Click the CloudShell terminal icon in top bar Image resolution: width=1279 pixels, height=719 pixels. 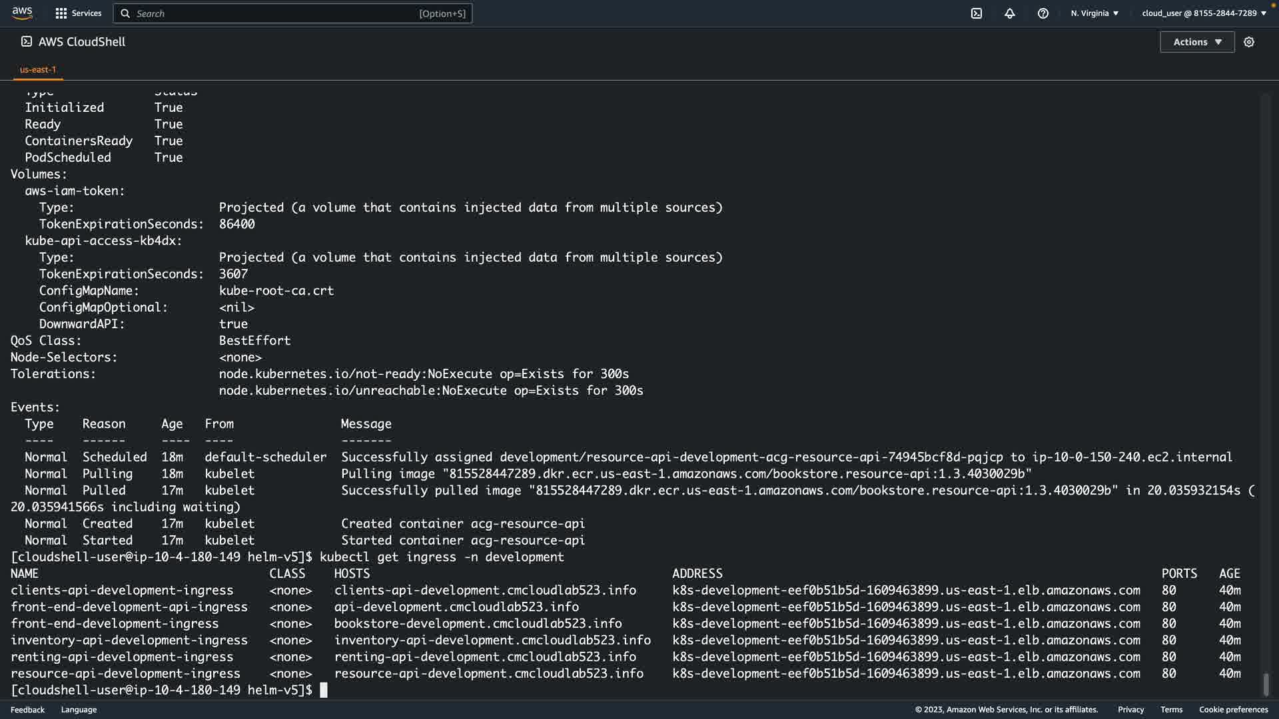point(977,13)
